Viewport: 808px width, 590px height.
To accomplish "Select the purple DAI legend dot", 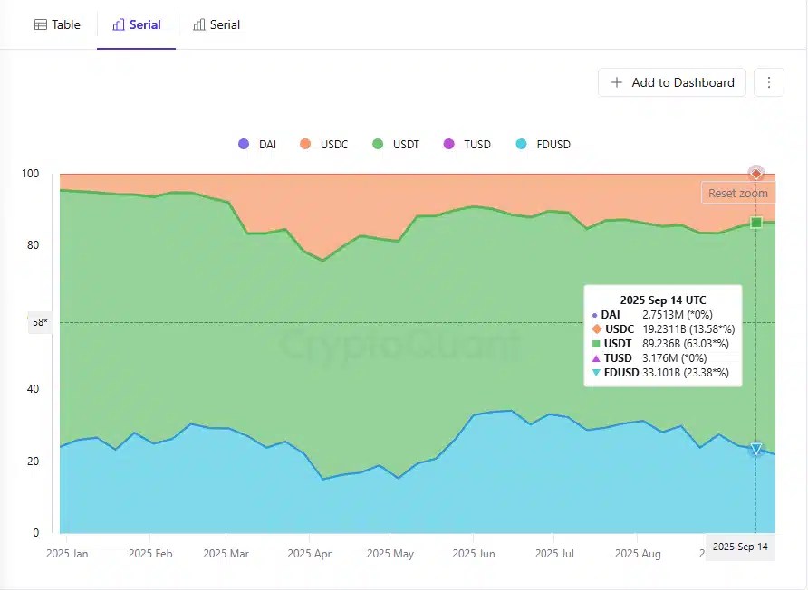I will pos(242,144).
